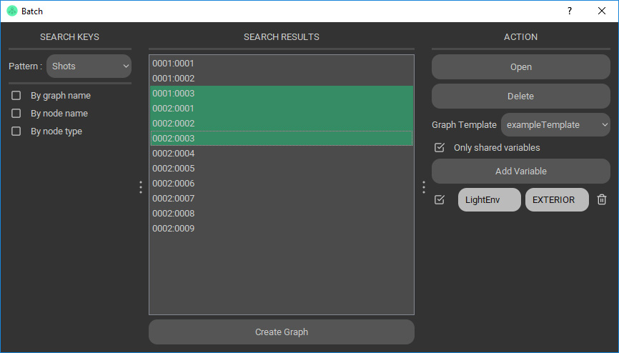
Task: Enable the By graph name checkbox
Action: coord(16,96)
